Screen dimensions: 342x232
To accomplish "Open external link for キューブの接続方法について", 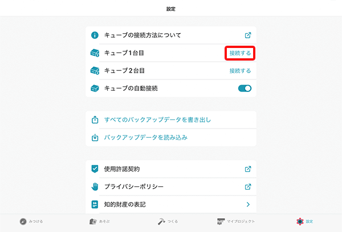I will [x=248, y=35].
